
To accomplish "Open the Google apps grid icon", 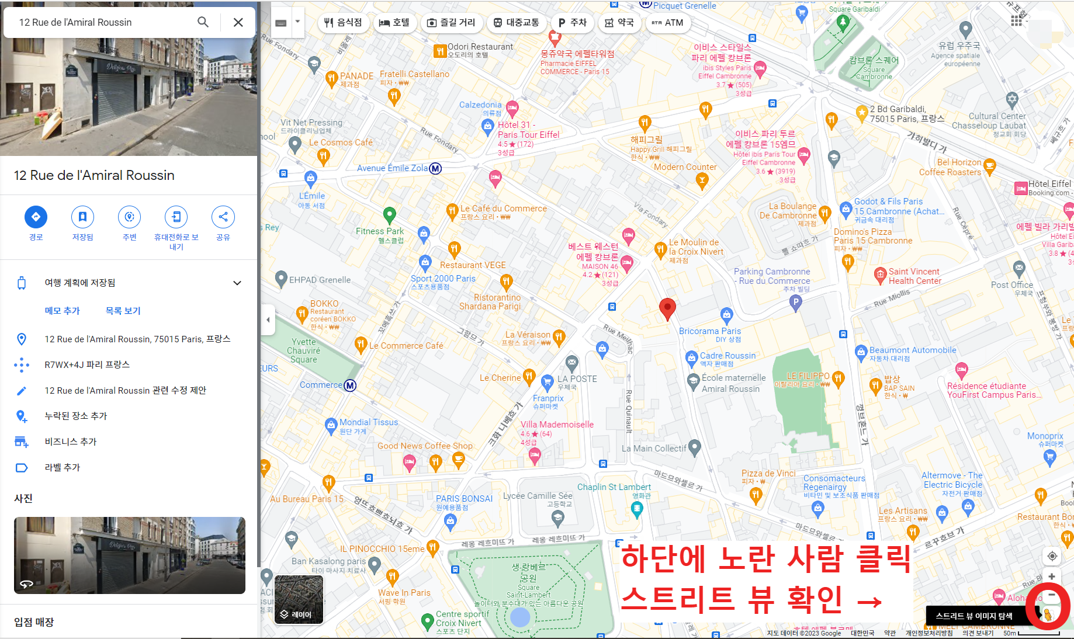I will [1017, 20].
